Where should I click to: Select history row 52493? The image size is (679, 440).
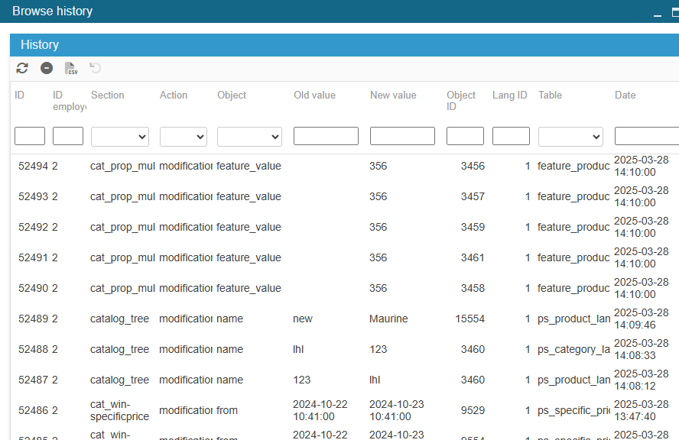click(x=344, y=196)
